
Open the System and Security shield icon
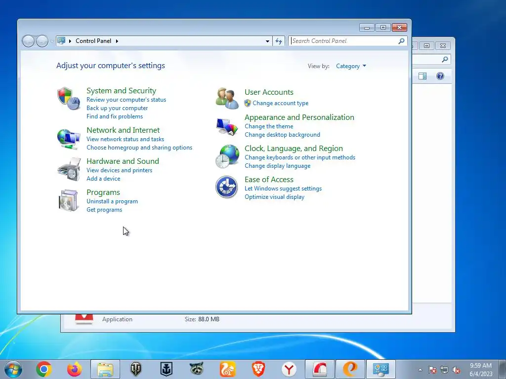68,98
